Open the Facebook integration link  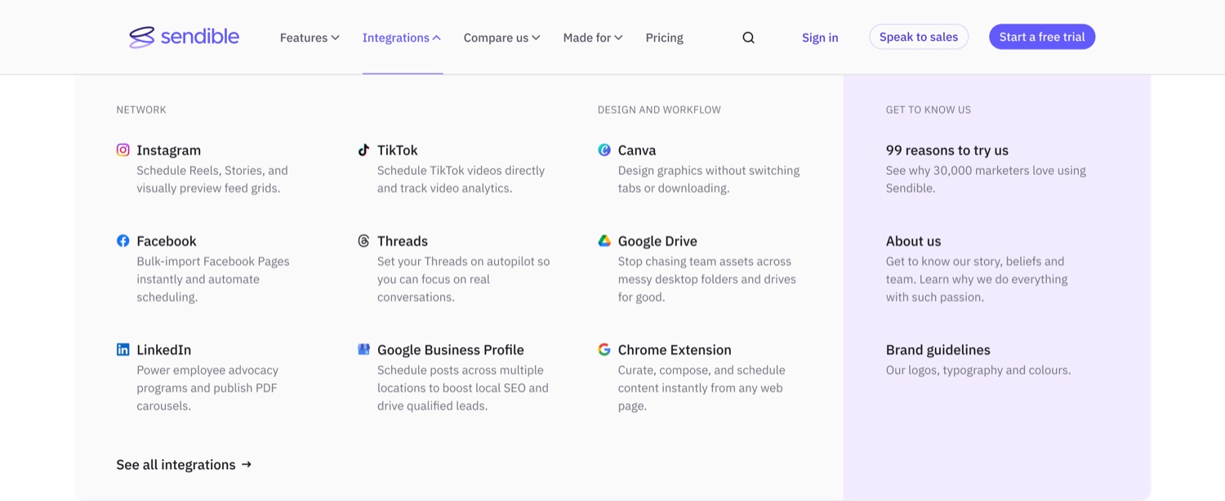(x=167, y=240)
